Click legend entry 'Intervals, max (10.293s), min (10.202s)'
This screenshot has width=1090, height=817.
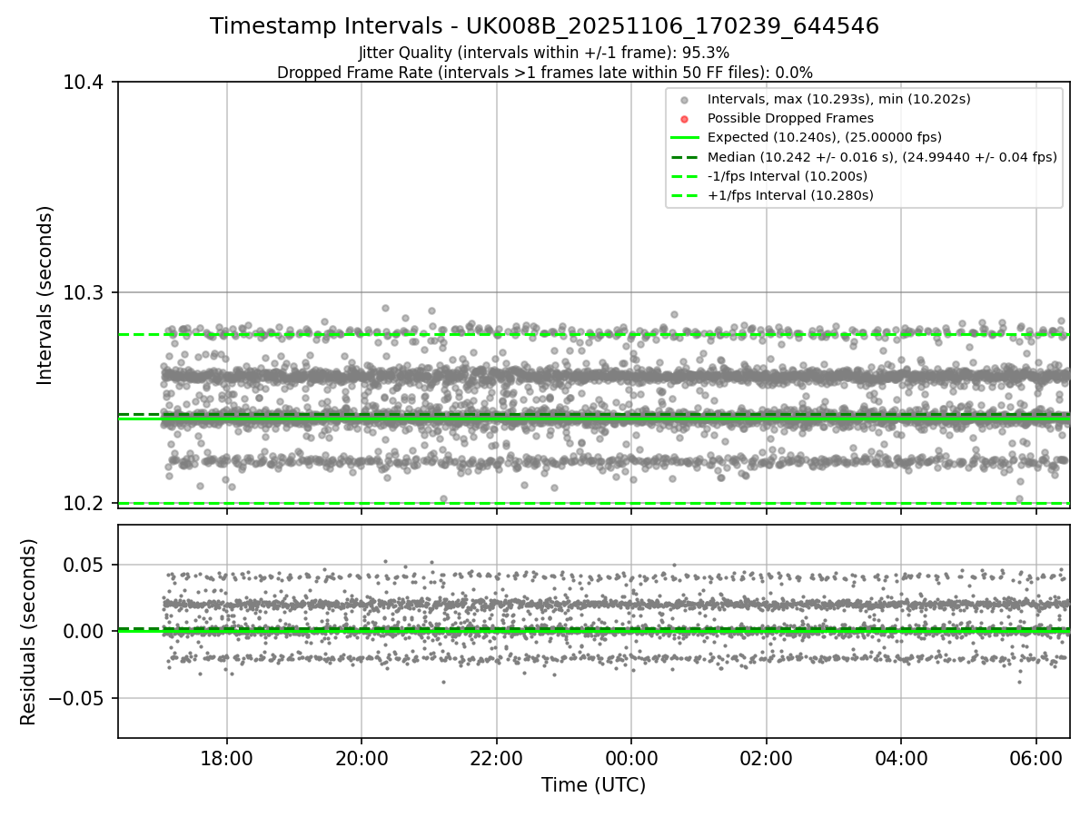click(839, 99)
